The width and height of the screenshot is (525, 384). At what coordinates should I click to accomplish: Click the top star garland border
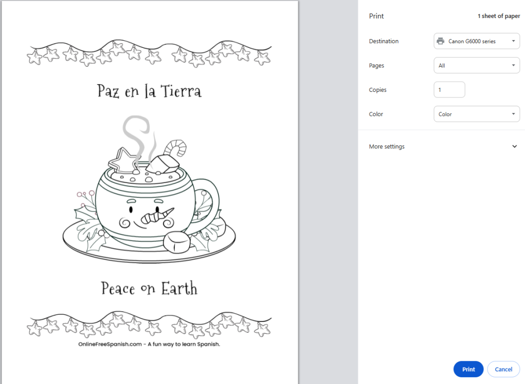click(x=149, y=53)
